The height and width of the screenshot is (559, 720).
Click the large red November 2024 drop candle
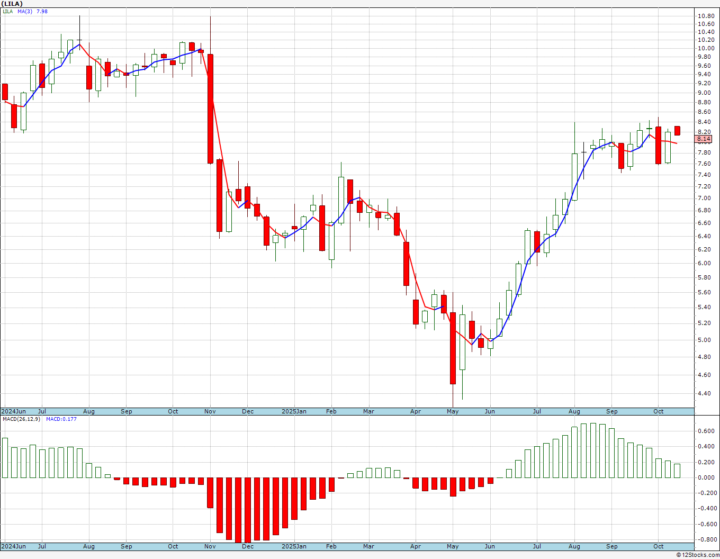210,109
